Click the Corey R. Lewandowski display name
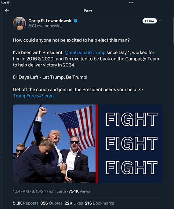Viewport: 174px width, 209px height. (x=50, y=21)
